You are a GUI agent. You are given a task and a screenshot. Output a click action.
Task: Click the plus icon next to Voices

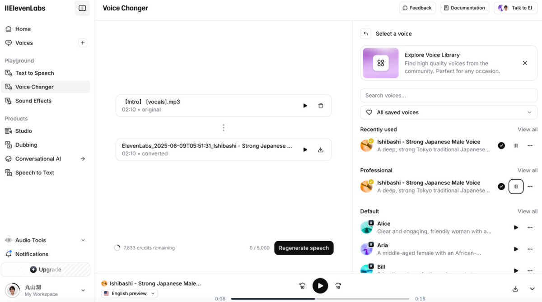[x=83, y=43]
